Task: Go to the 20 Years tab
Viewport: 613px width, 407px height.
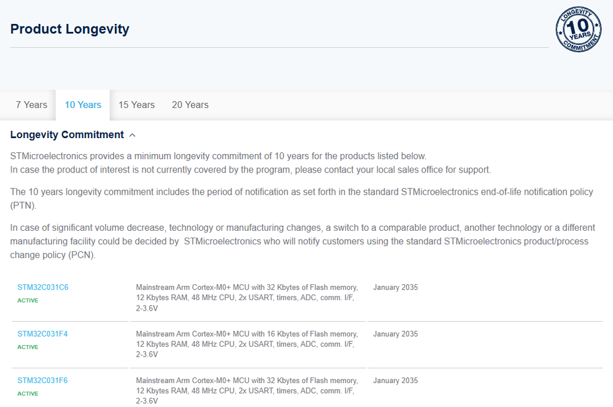Action: pyautogui.click(x=190, y=105)
